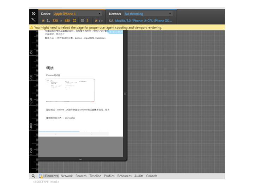Swap dimensions using the orange rotate icon
Image resolution: width=254 pixels, height=190 pixels.
pos(74,21)
